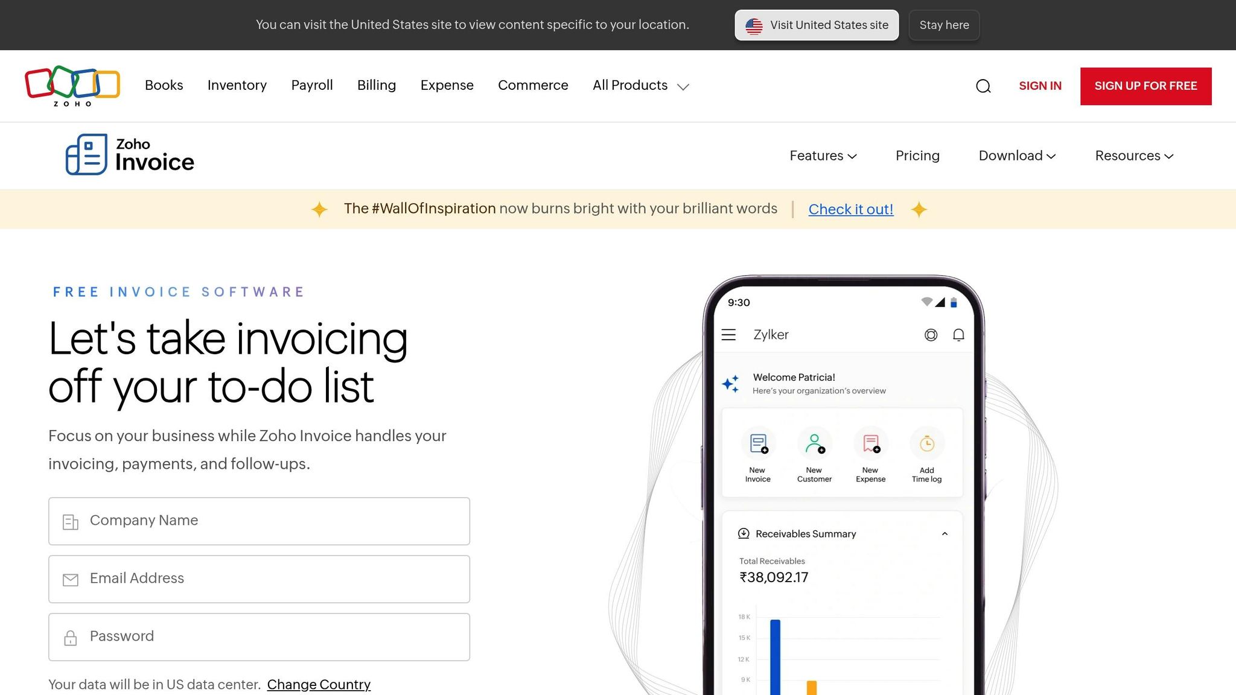Collapse the Receivables Summary panel
1236x695 pixels.
pos(945,533)
